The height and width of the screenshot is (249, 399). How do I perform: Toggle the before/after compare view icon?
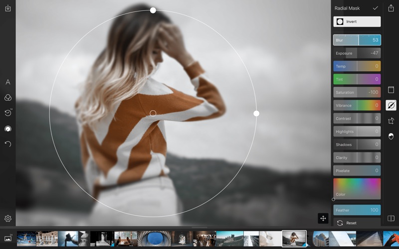pyautogui.click(x=391, y=219)
